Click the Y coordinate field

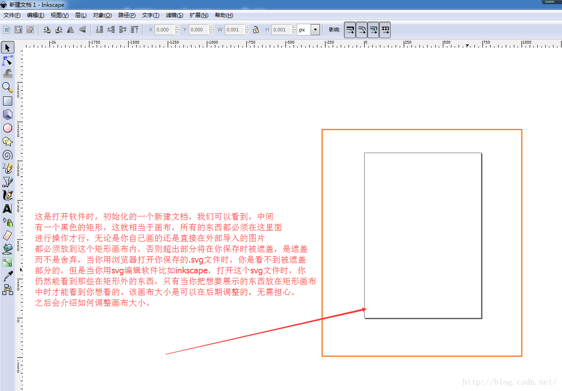tap(200, 30)
